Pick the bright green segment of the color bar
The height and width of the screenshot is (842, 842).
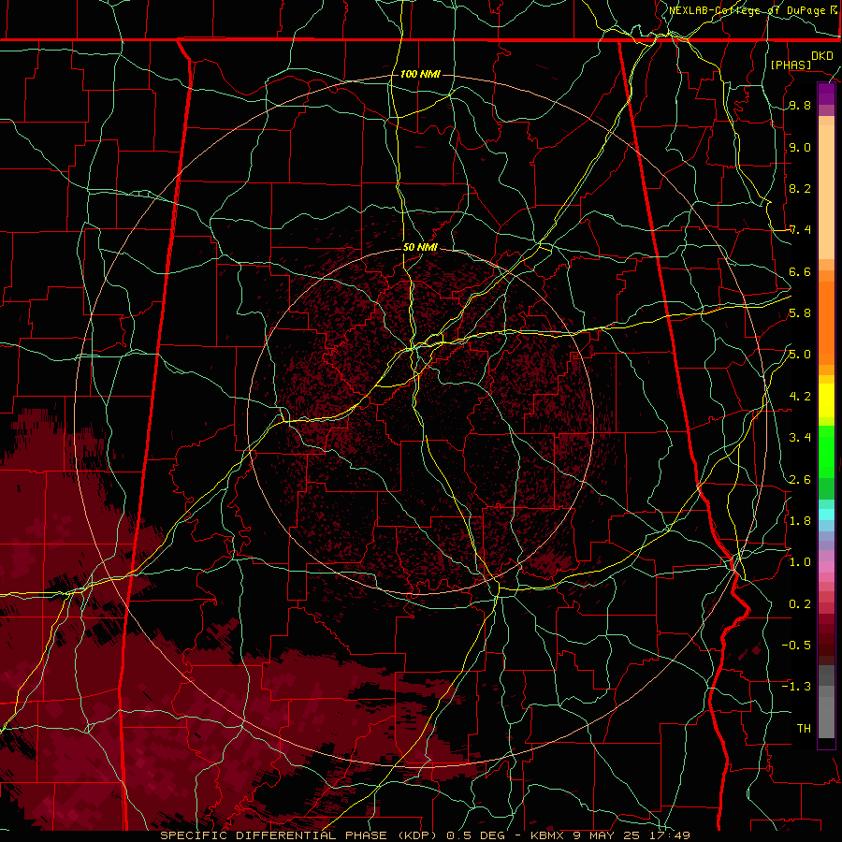826,451
